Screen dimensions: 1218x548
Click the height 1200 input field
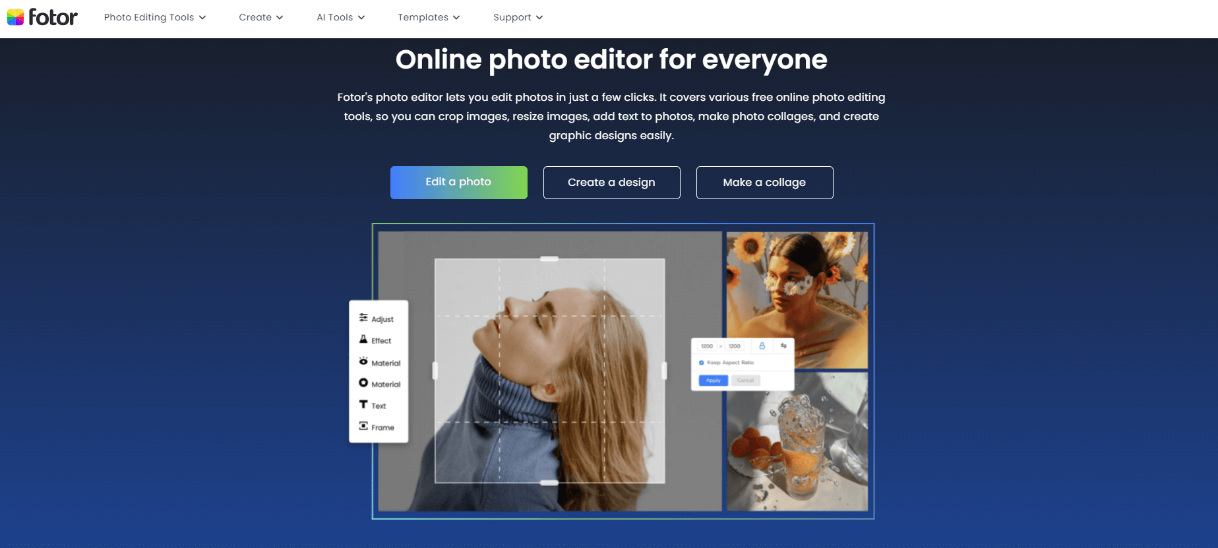click(735, 346)
